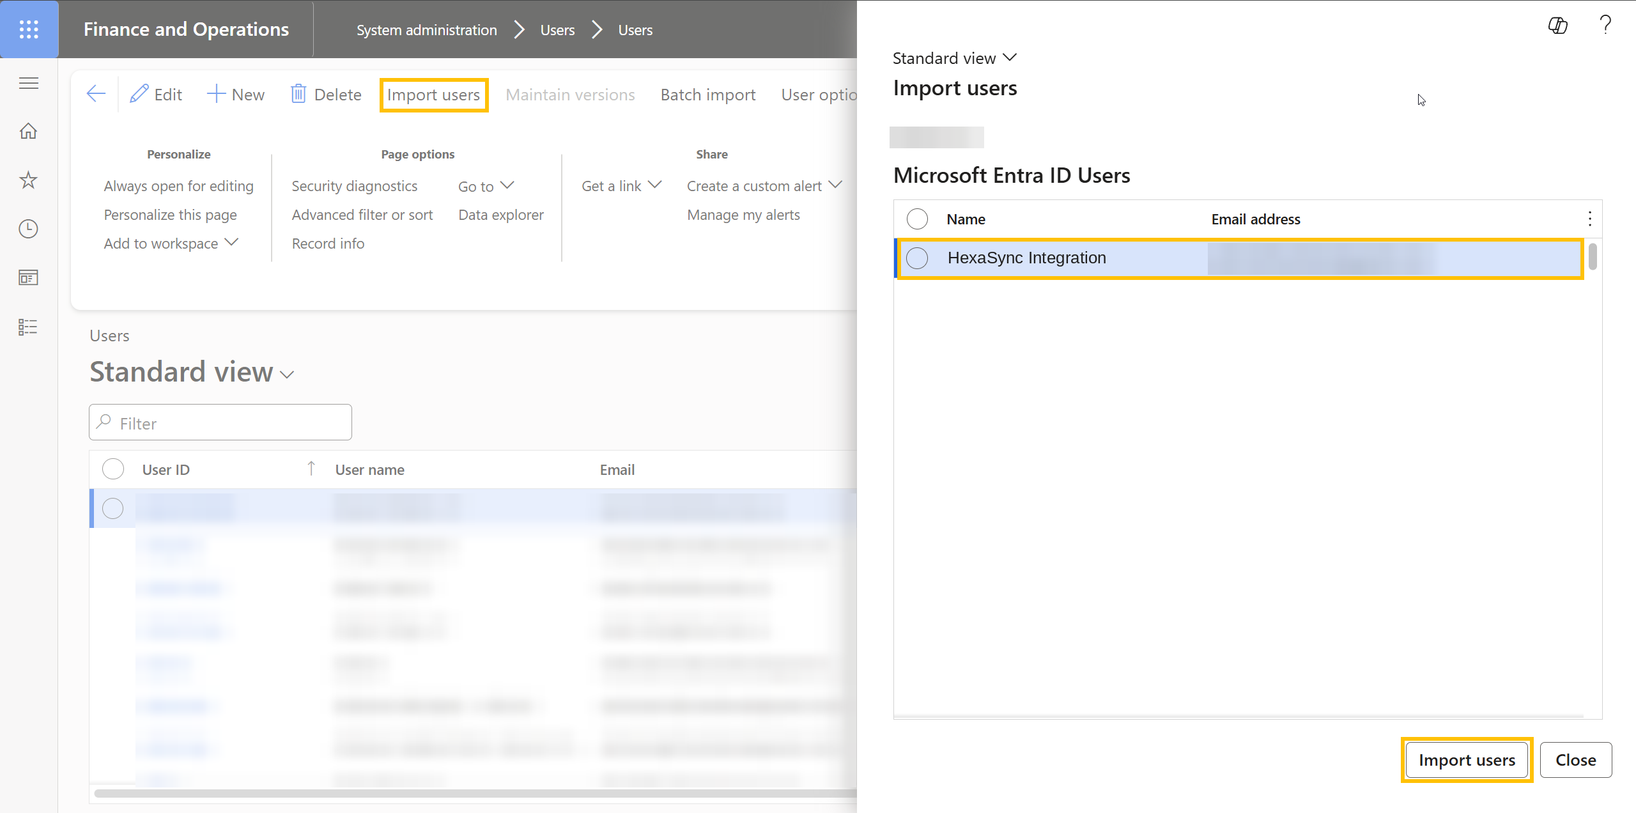Image resolution: width=1636 pixels, height=813 pixels.
Task: Click the filter search magnifier icon
Action: (104, 422)
